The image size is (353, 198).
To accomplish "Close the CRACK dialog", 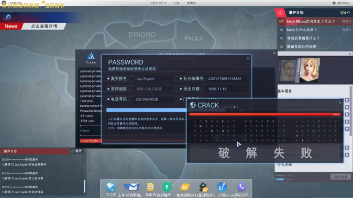I will pyautogui.click(x=340, y=103).
